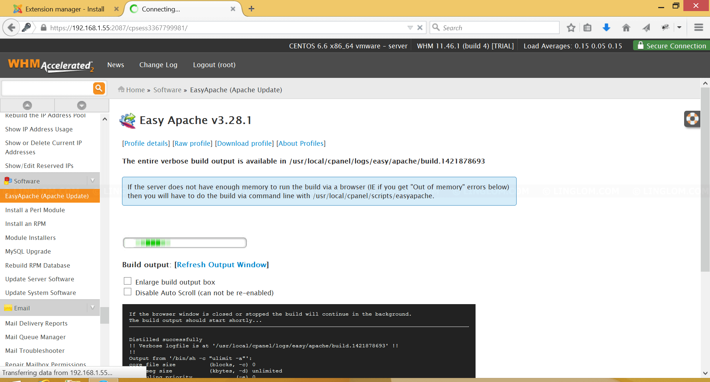Click the WHM sidebar search field
The width and height of the screenshot is (710, 382).
tap(47, 88)
